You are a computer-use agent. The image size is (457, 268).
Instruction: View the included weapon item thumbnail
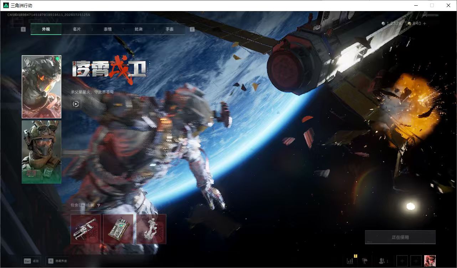tap(86, 229)
